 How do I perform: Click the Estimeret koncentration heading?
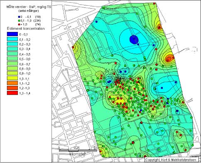point(26,29)
